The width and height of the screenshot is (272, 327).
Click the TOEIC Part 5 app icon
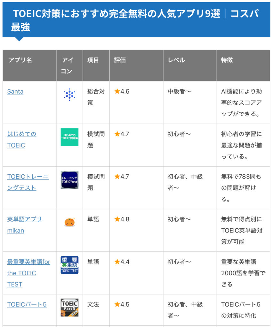click(x=69, y=307)
